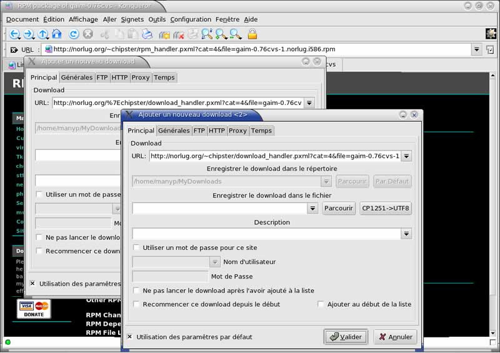500x353 pixels.
Task: Expand the Description field dropdown
Action: (406, 234)
